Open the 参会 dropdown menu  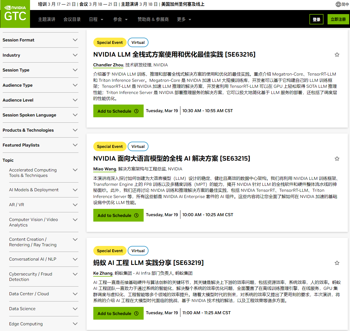click(120, 19)
